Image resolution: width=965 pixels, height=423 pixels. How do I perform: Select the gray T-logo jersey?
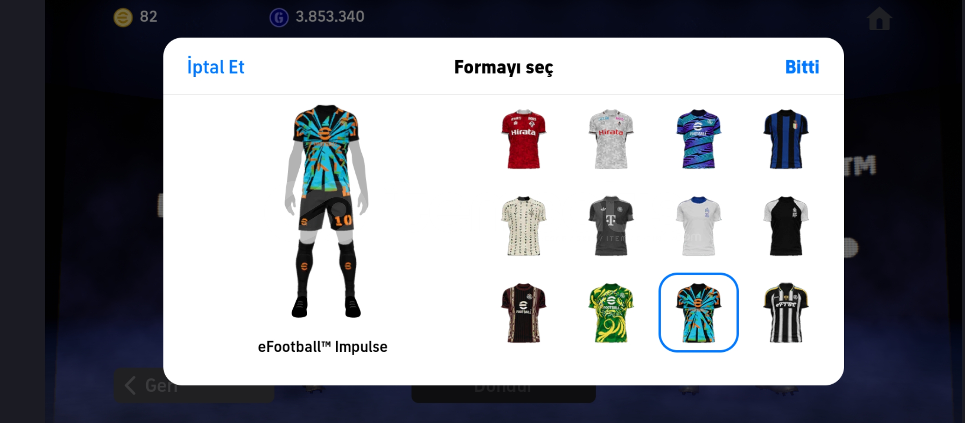pyautogui.click(x=611, y=226)
